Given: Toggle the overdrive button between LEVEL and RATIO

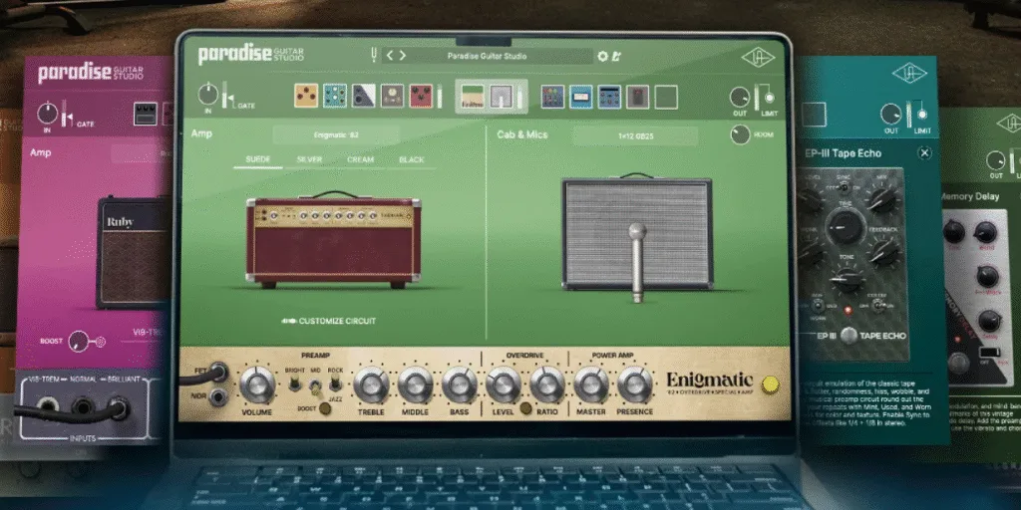Looking at the screenshot, I should click(524, 408).
